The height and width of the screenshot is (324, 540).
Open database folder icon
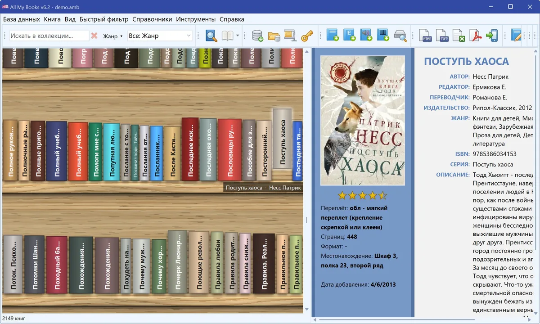(274, 36)
